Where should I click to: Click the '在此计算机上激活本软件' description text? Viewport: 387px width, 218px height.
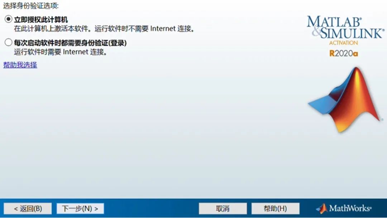click(x=51, y=29)
